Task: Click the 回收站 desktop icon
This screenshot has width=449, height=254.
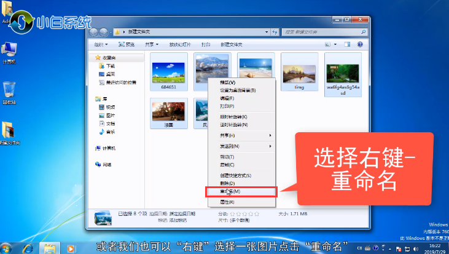Action: (x=9, y=93)
